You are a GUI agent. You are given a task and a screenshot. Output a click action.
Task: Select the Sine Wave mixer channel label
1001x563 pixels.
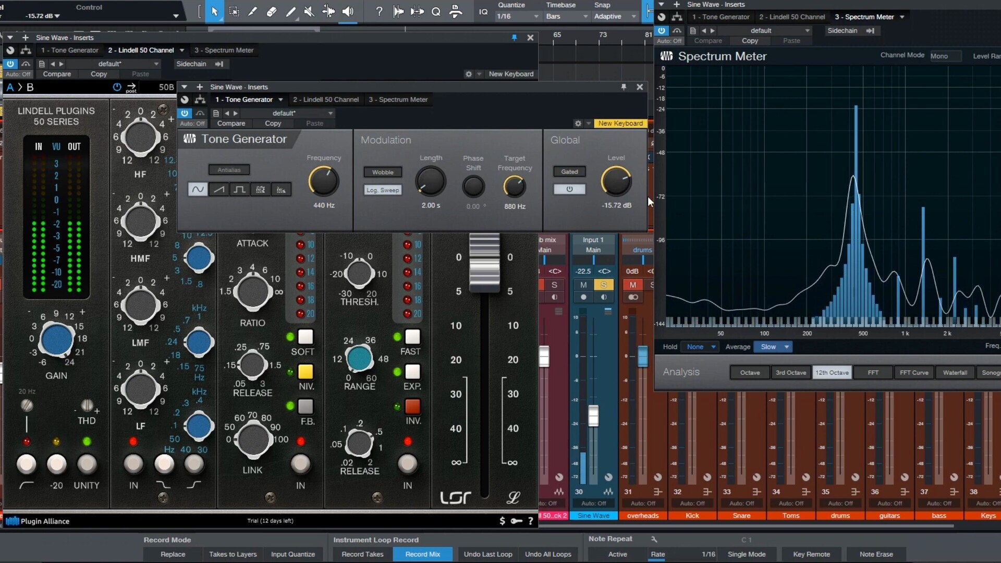click(593, 516)
